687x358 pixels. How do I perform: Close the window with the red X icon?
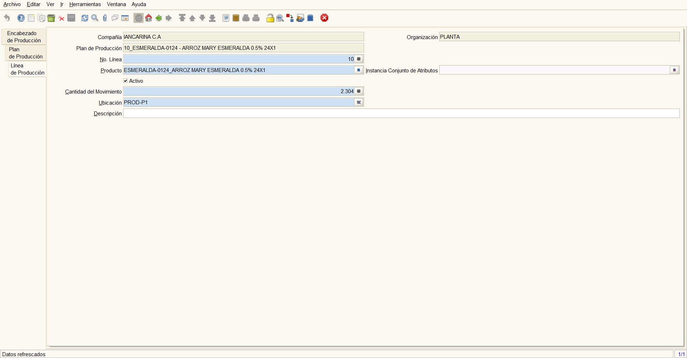[324, 18]
